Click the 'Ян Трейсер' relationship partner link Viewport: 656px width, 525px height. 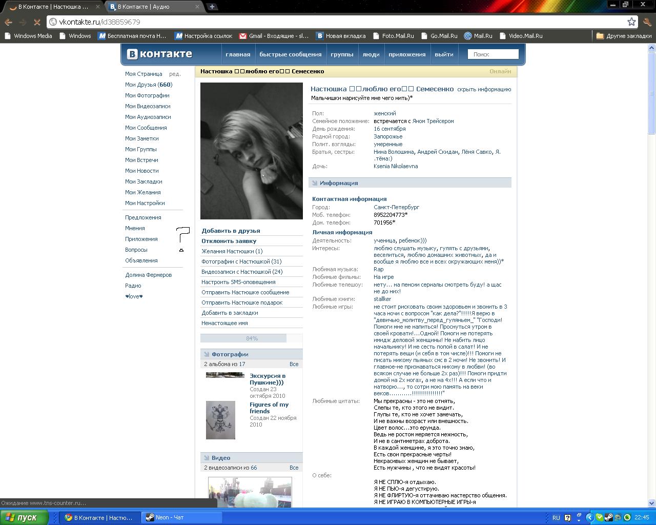[433, 121]
